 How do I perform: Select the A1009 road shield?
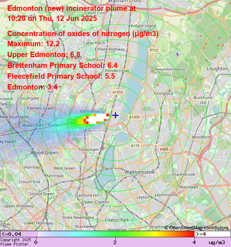point(134,117)
